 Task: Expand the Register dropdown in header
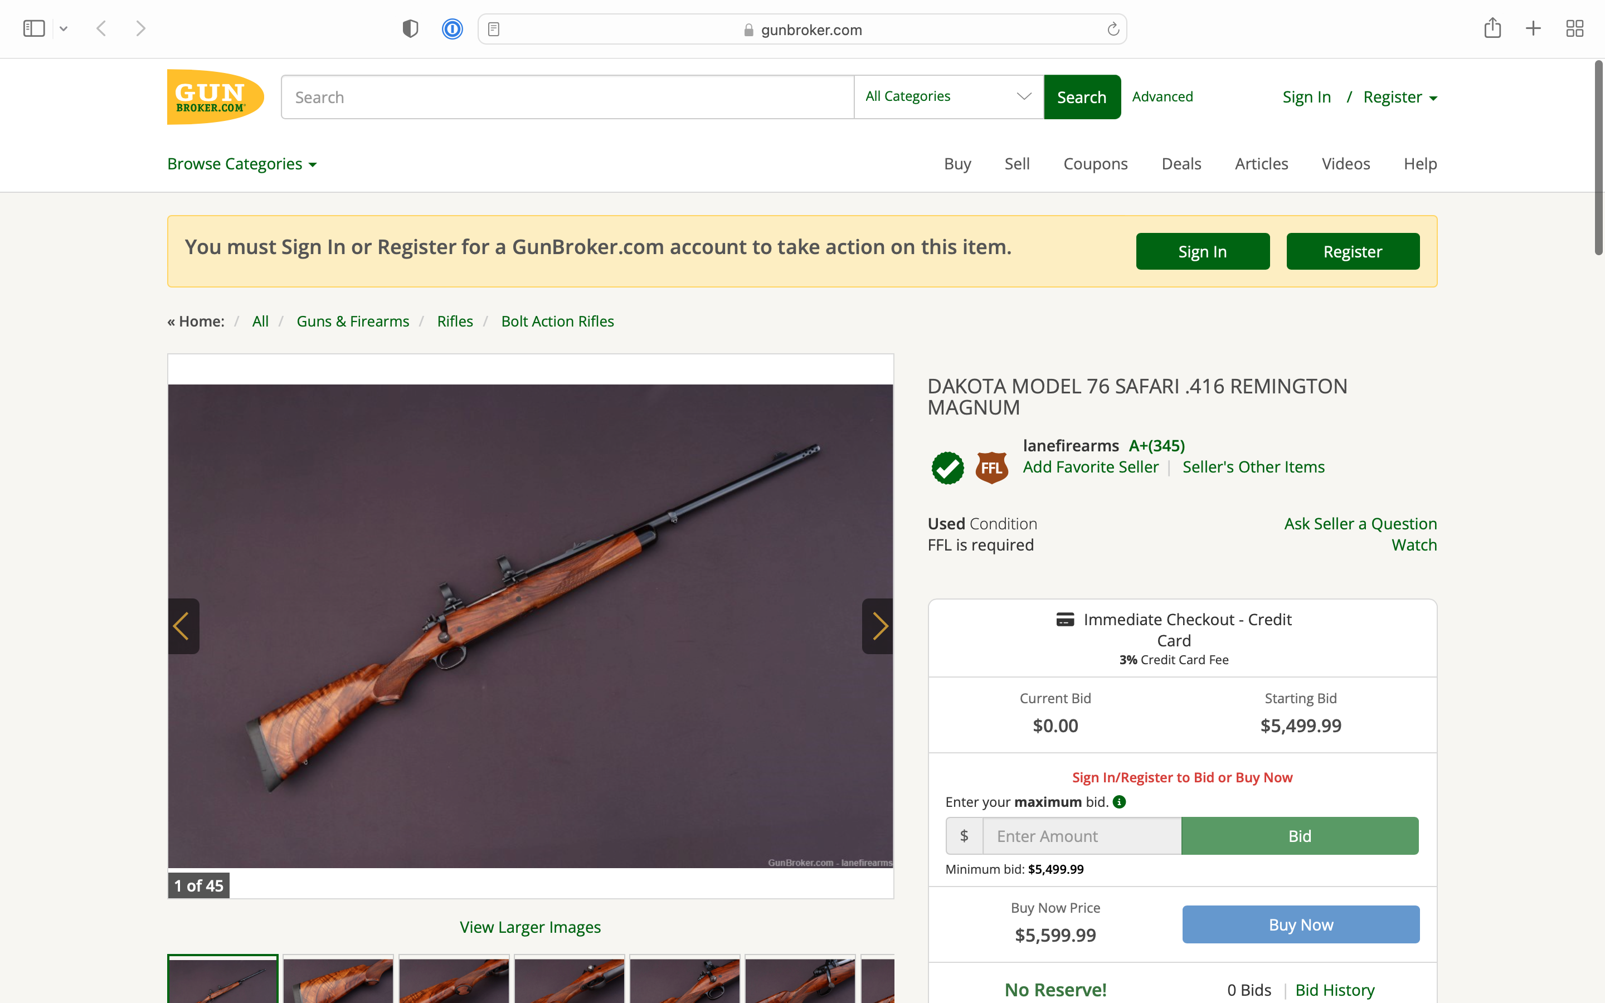[1400, 97]
